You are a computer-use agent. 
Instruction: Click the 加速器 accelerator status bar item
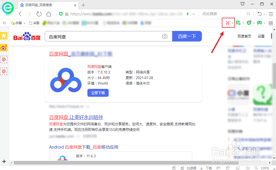point(189,168)
